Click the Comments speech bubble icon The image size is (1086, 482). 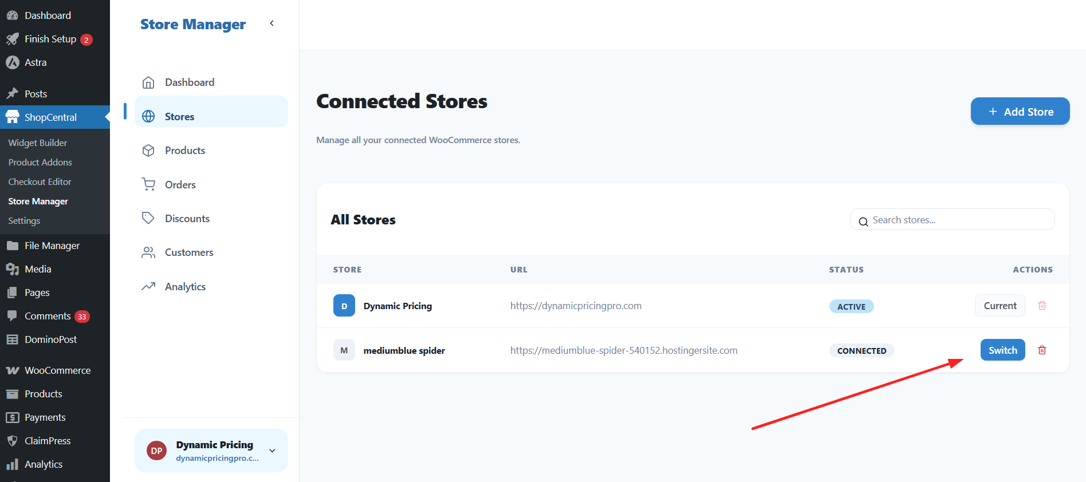coord(12,316)
